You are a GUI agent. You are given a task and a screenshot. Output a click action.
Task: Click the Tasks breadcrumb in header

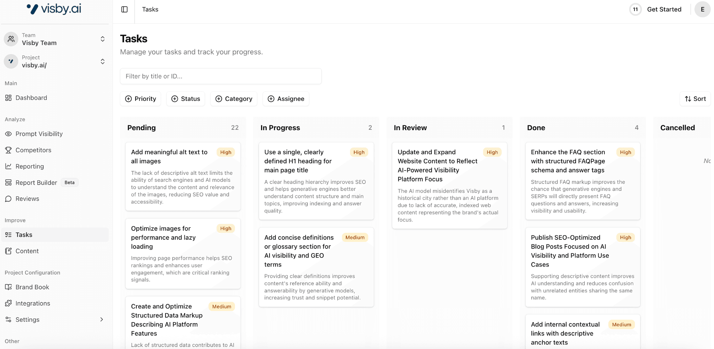[150, 9]
